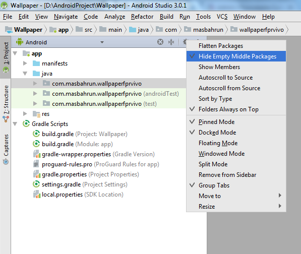Click the Gradle Scripts elephant icon
The height and width of the screenshot is (254, 301).
tap(26, 124)
